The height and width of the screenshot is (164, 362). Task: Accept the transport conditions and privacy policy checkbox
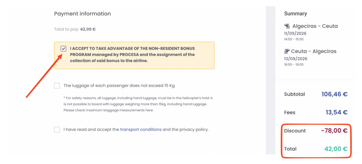point(57,130)
